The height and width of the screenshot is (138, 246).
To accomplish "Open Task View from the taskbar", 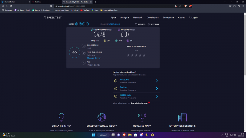I will click(113, 135).
